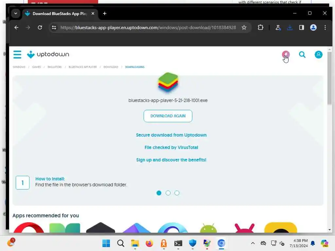
Task: Open the yellow recommended app icon
Action: click(280, 227)
